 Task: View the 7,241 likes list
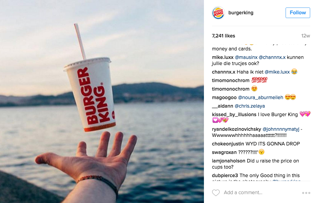[223, 36]
